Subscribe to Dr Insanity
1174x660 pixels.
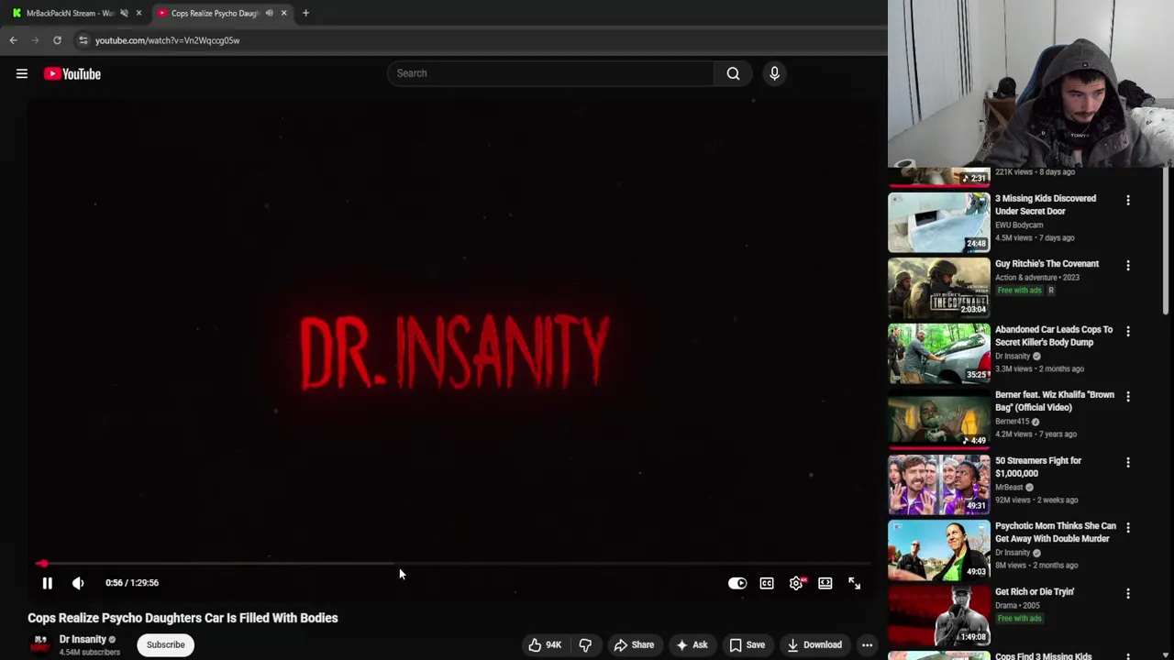166,644
